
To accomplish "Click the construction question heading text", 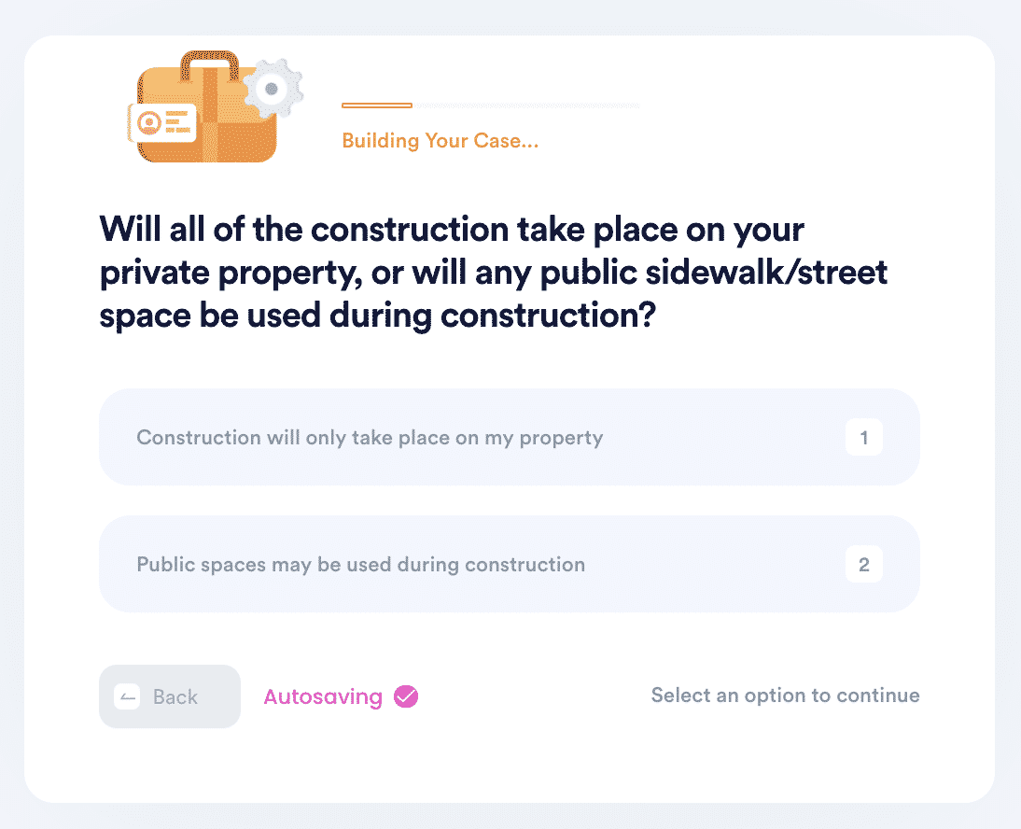I will (493, 273).
